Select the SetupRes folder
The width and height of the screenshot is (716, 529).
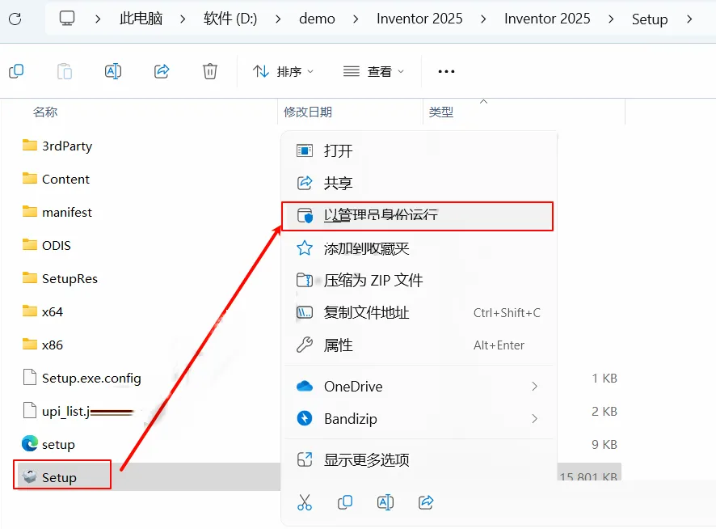(x=60, y=278)
